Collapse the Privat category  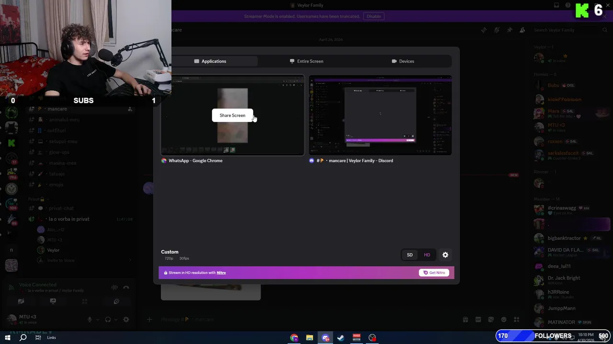tap(38, 199)
